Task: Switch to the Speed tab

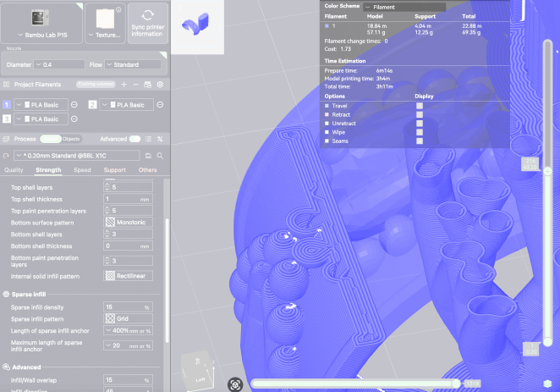Action: coord(82,169)
